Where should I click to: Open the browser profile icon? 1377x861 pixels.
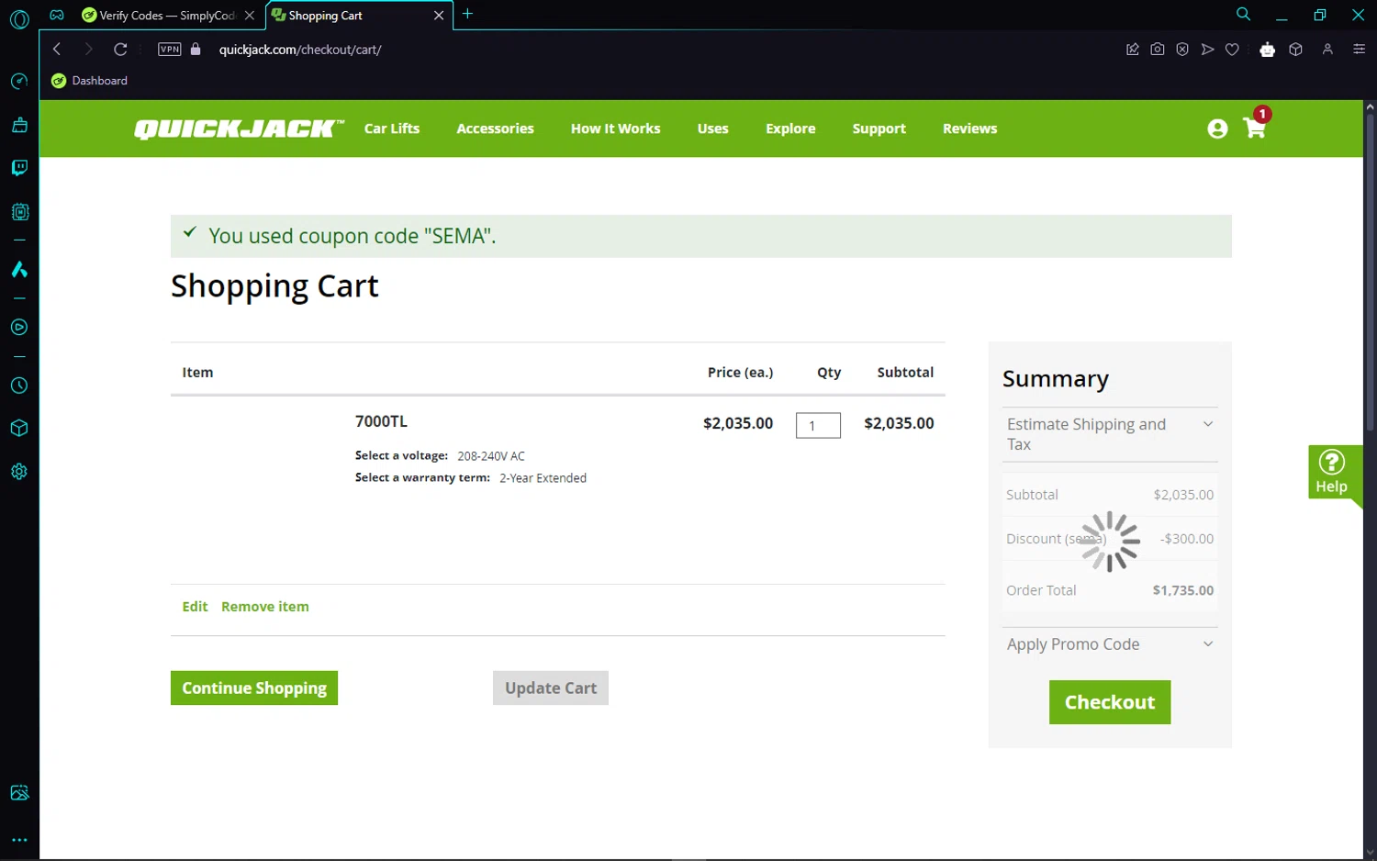1327,50
